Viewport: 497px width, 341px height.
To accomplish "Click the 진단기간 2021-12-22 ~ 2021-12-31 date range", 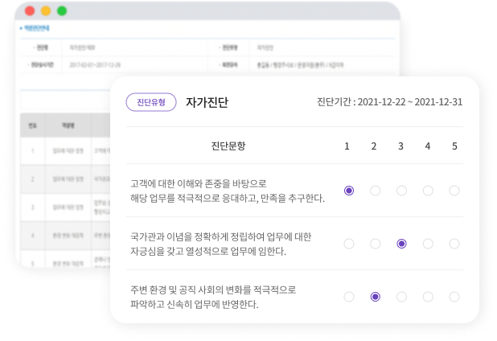I will [389, 102].
